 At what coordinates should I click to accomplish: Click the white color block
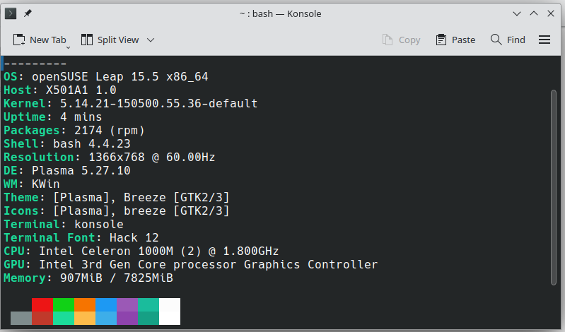[170, 312]
